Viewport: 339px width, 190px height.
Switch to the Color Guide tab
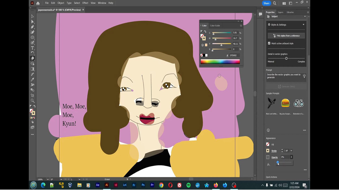point(215,26)
